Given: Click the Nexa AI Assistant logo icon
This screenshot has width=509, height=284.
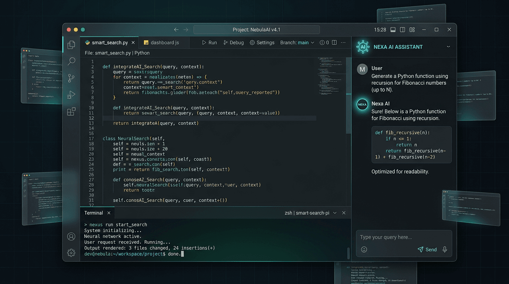Looking at the screenshot, I should tap(363, 47).
